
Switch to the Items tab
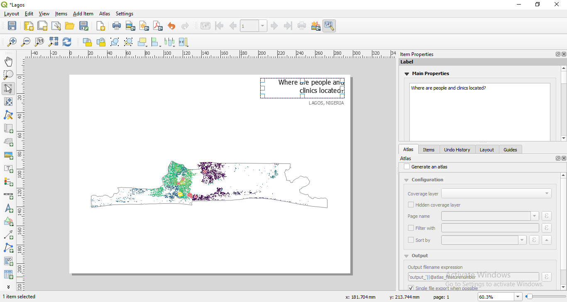coord(429,150)
